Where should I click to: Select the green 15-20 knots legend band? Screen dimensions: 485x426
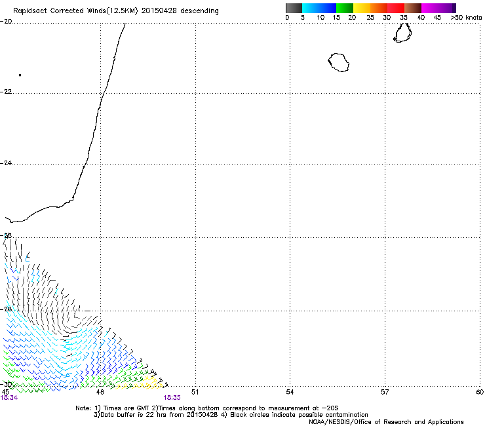tap(345, 8)
